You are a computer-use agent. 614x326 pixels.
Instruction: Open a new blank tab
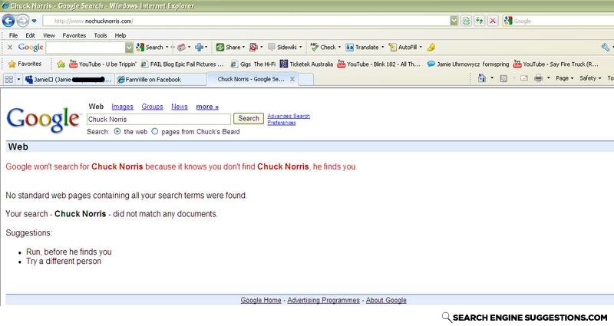pyautogui.click(x=305, y=80)
